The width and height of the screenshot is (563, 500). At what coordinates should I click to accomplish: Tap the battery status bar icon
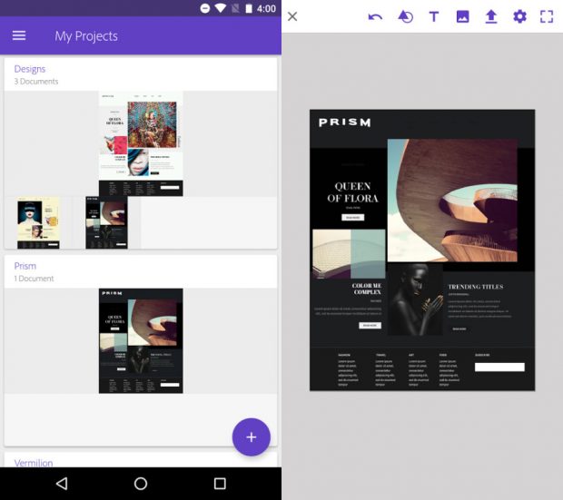[249, 8]
